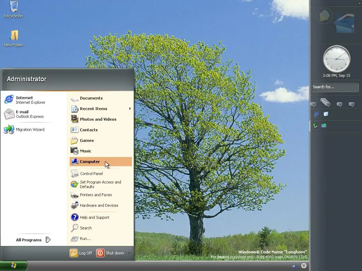Open the Run... dialog

point(81,239)
